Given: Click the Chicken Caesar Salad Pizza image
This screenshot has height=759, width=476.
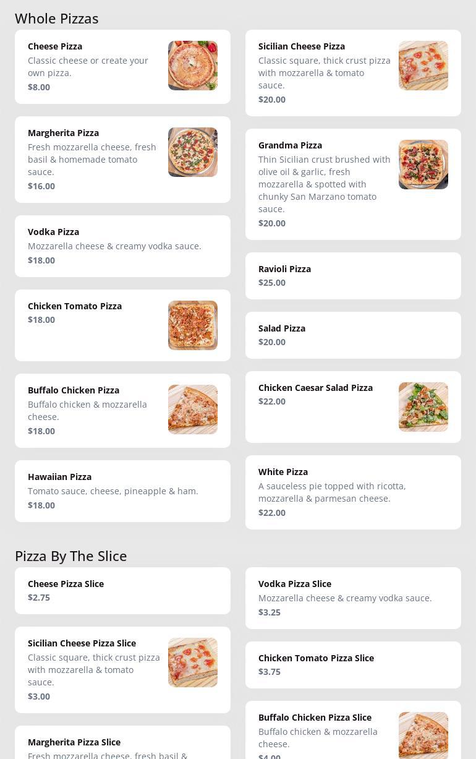Looking at the screenshot, I should (x=423, y=407).
